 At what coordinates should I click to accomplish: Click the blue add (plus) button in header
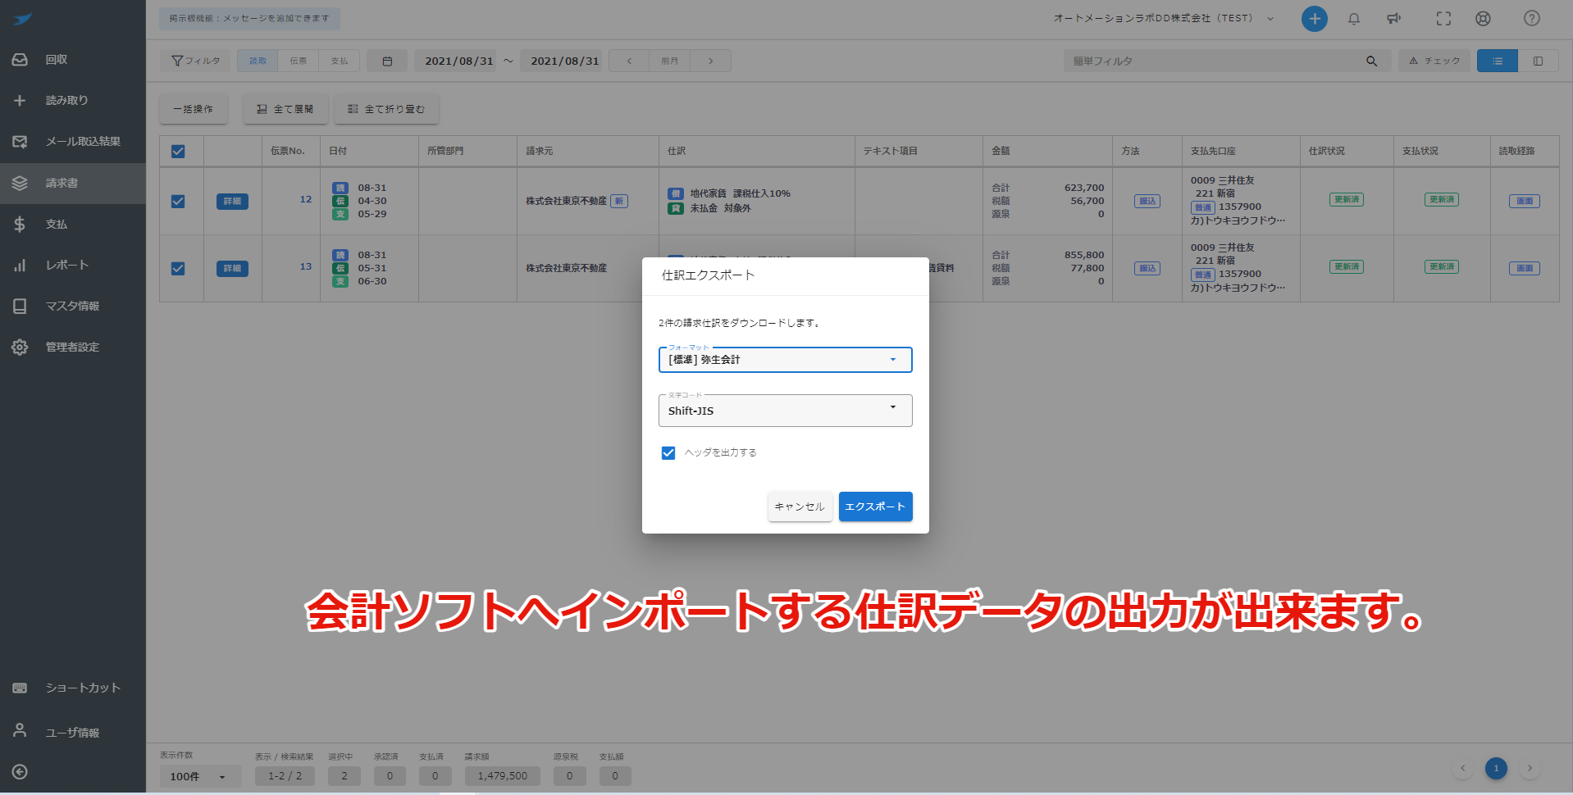tap(1314, 19)
